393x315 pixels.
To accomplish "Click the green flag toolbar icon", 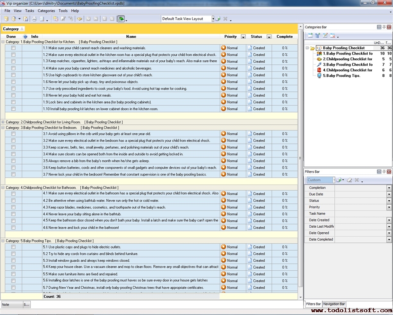I will pos(121,19).
